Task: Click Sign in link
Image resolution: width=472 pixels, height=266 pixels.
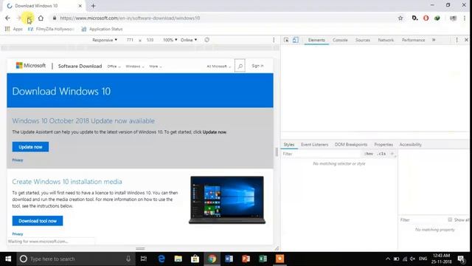Action: point(257,66)
